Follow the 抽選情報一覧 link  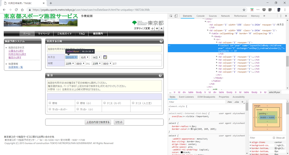[x=16, y=67]
